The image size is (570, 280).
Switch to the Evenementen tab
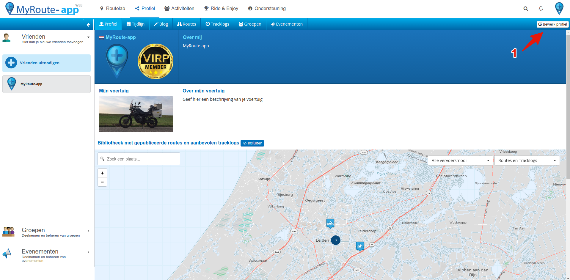pyautogui.click(x=287, y=24)
